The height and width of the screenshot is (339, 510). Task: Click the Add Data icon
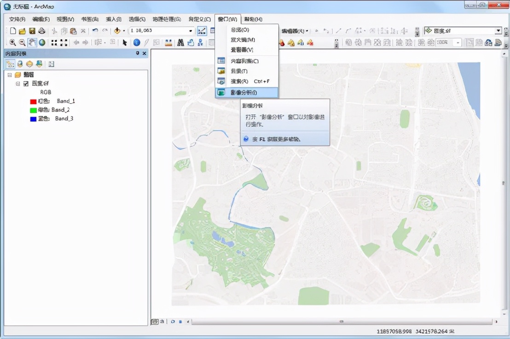pyautogui.click(x=116, y=30)
